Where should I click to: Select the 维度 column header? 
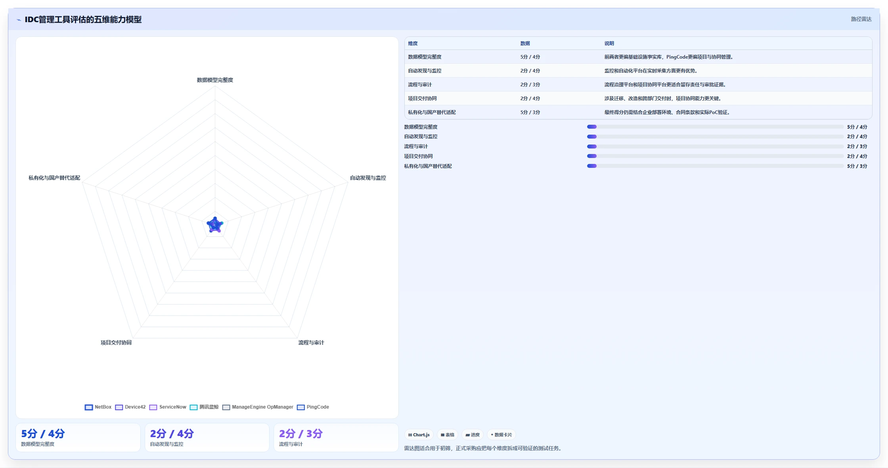pos(413,44)
